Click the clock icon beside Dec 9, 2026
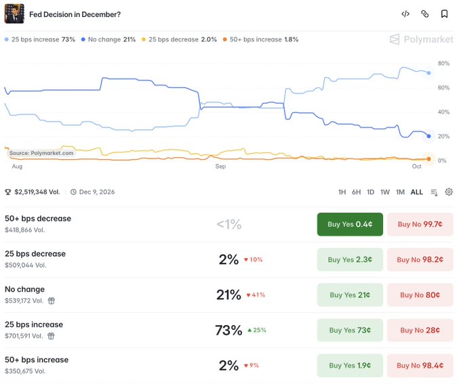 click(73, 192)
